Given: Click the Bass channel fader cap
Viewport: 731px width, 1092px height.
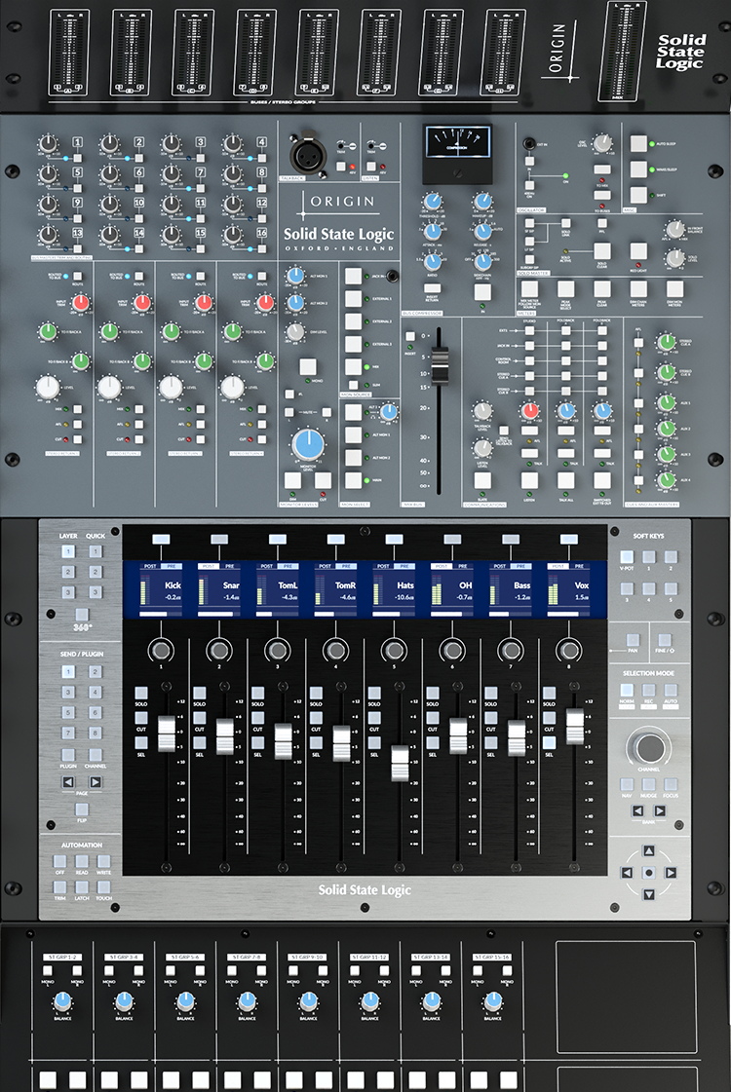Looking at the screenshot, I should pos(518,737).
